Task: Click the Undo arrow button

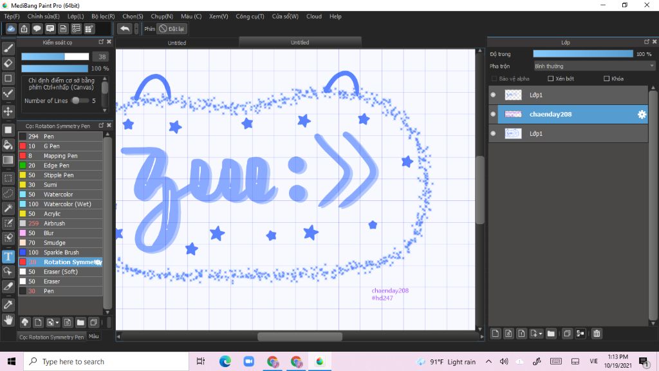Action: 124,28
